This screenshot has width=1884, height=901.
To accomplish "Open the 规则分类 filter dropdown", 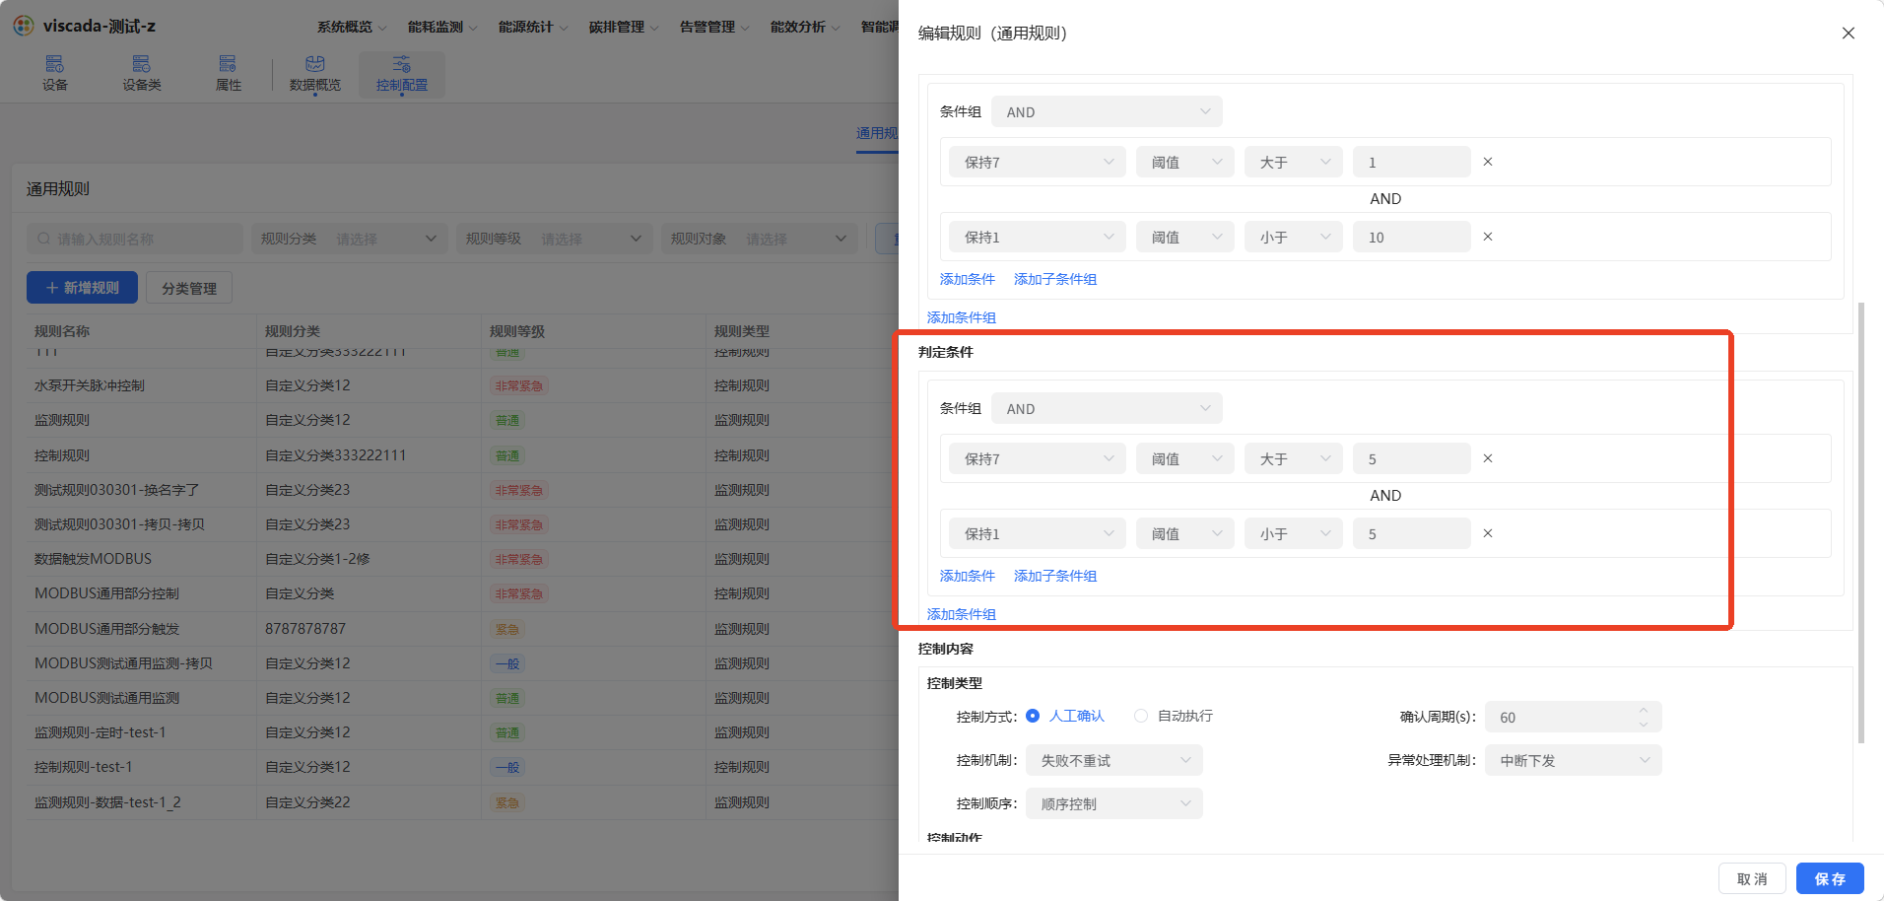I will [x=349, y=239].
